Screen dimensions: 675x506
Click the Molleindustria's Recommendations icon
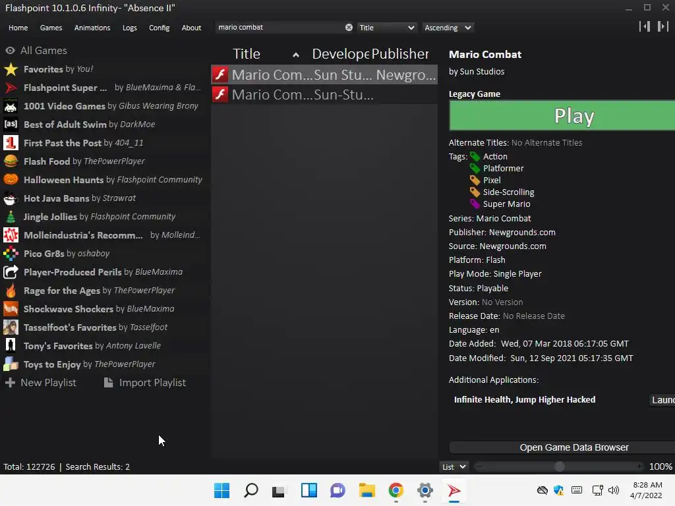pyautogui.click(x=11, y=235)
